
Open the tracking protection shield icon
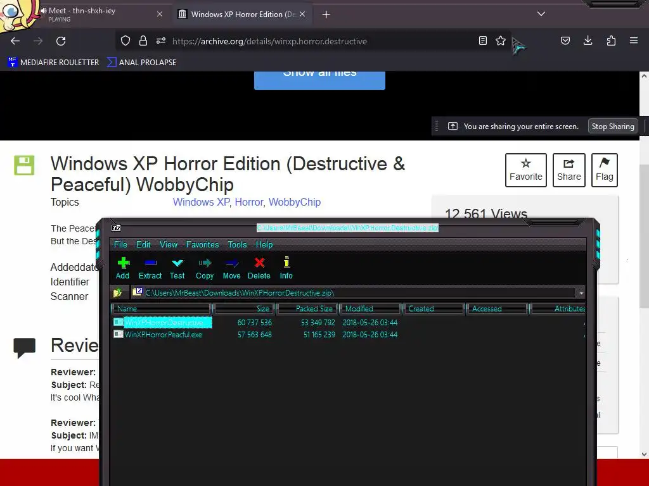pyautogui.click(x=125, y=40)
